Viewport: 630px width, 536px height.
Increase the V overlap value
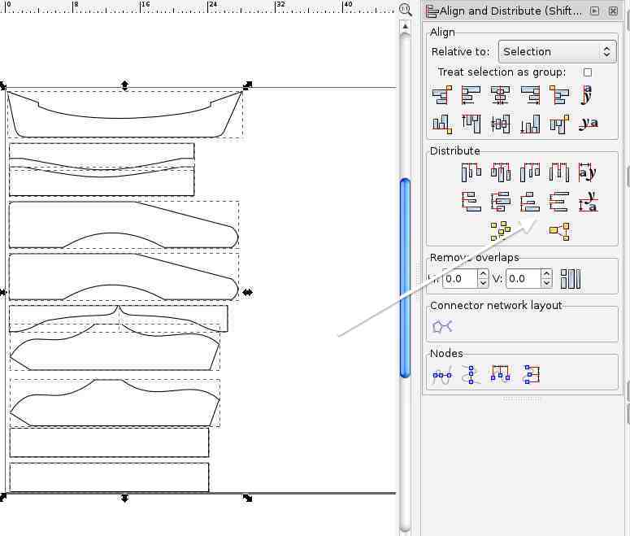point(546,274)
